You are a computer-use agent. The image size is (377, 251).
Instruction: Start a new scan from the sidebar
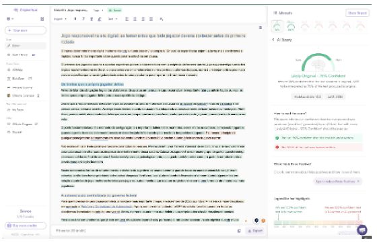[26, 30]
